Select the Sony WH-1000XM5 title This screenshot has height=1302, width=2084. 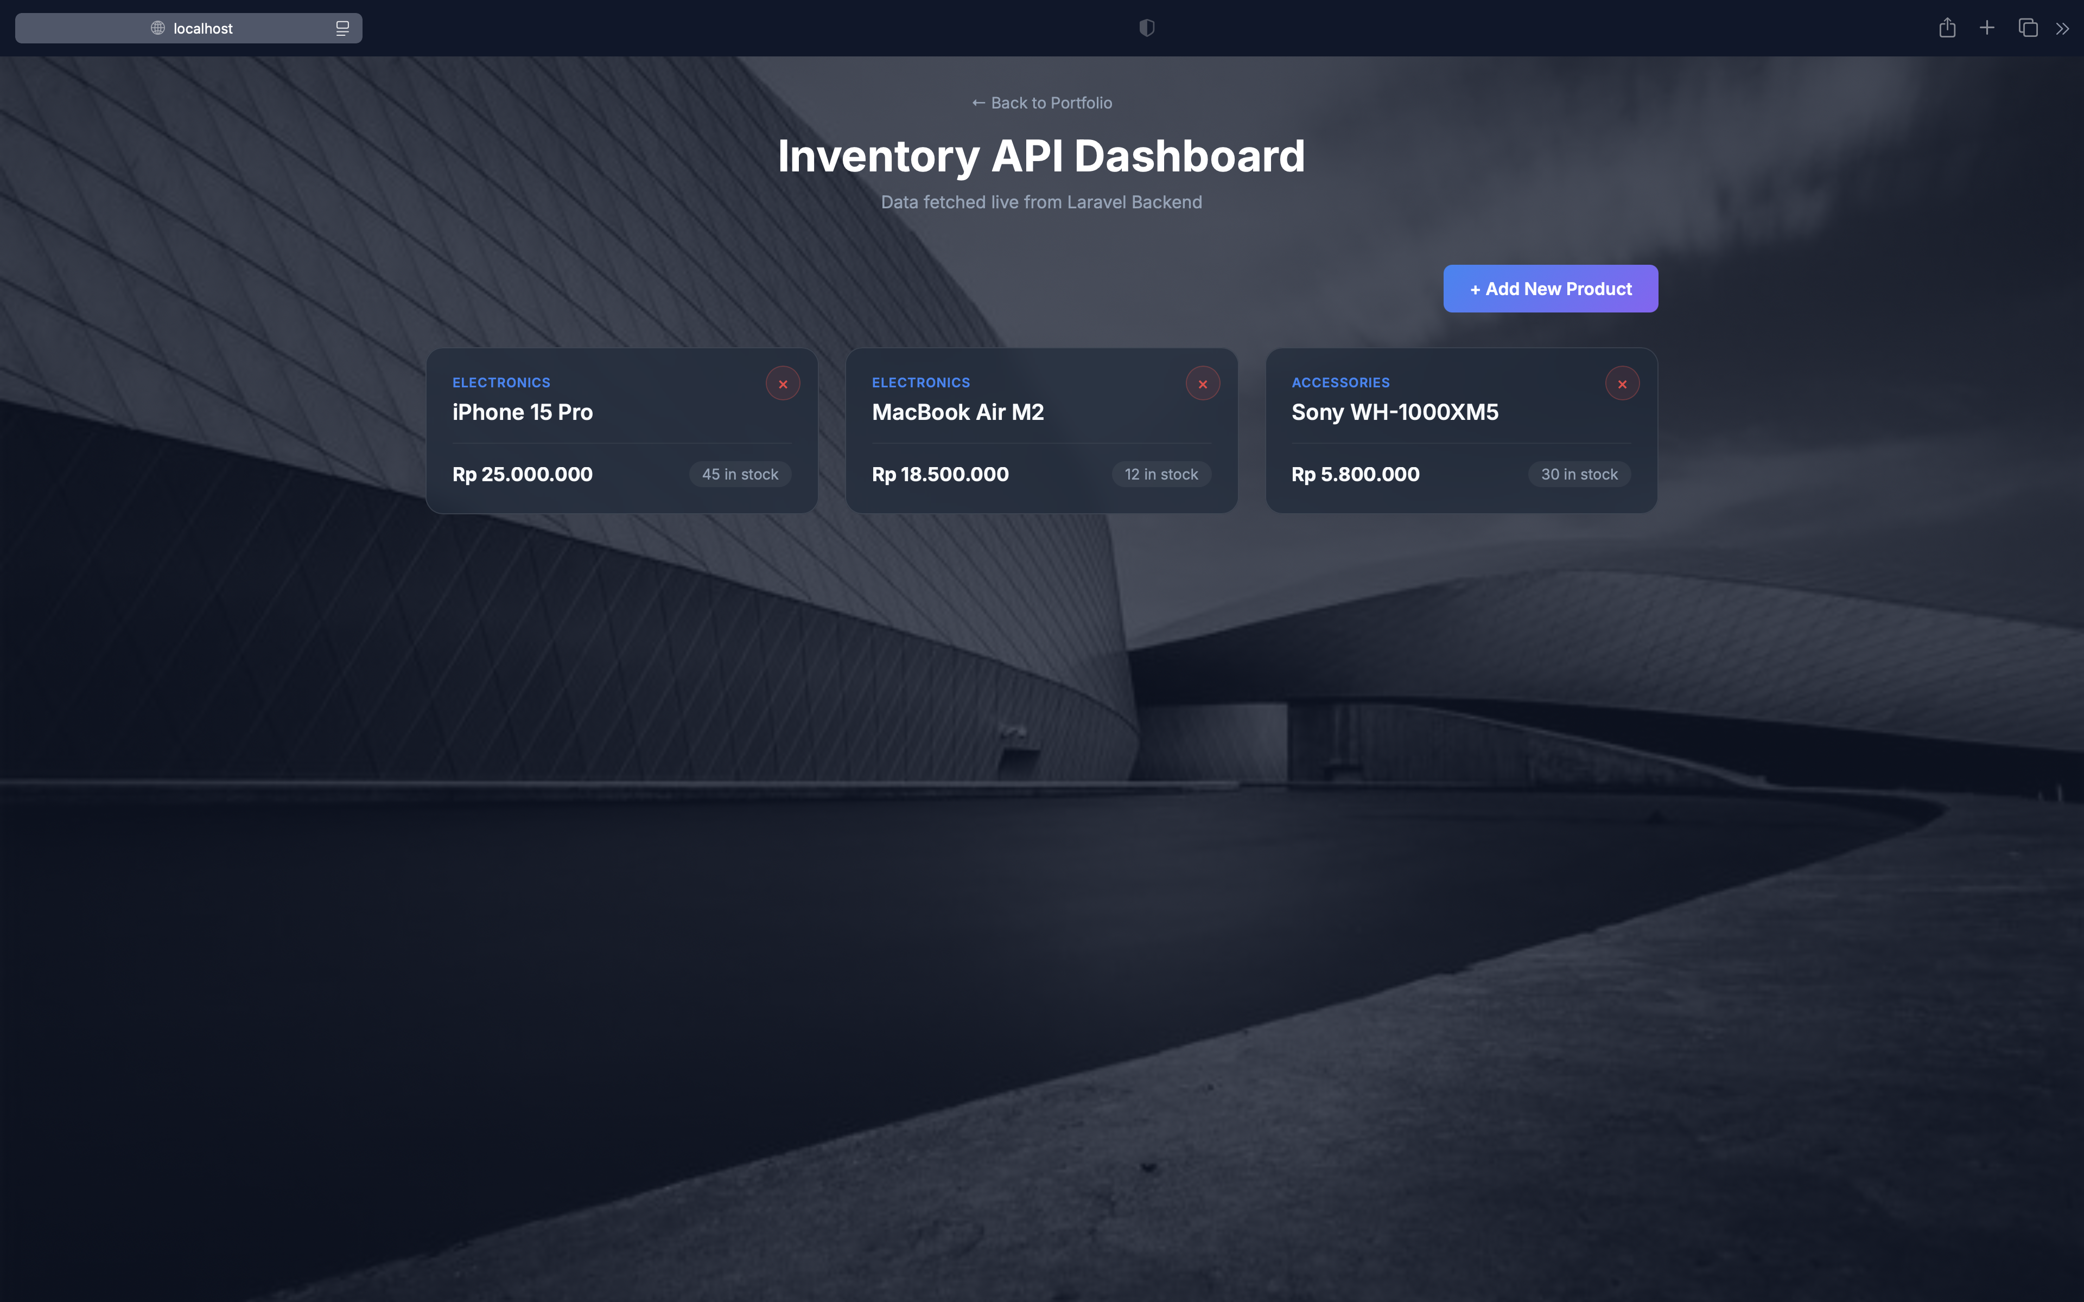click(1395, 412)
